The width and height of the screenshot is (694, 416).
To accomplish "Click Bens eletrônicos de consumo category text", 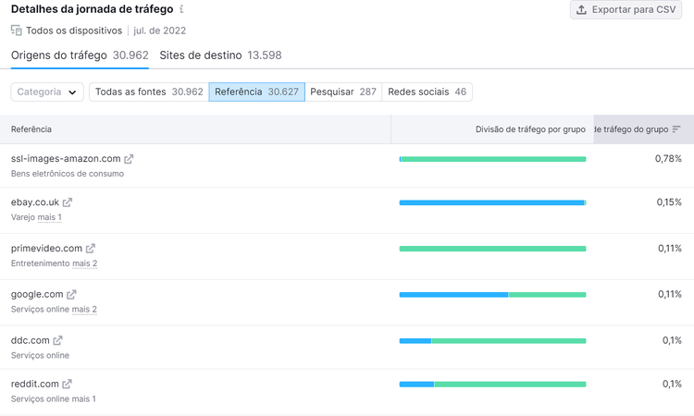I will (x=68, y=174).
